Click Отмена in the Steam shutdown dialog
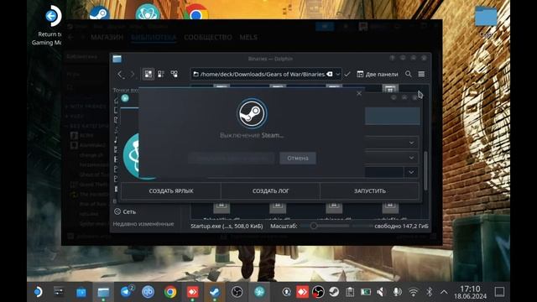537x302 pixels. [x=298, y=159]
